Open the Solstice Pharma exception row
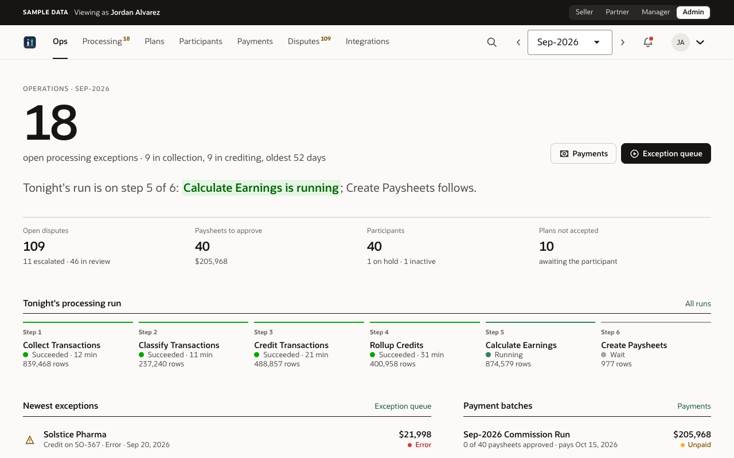 [227, 439]
